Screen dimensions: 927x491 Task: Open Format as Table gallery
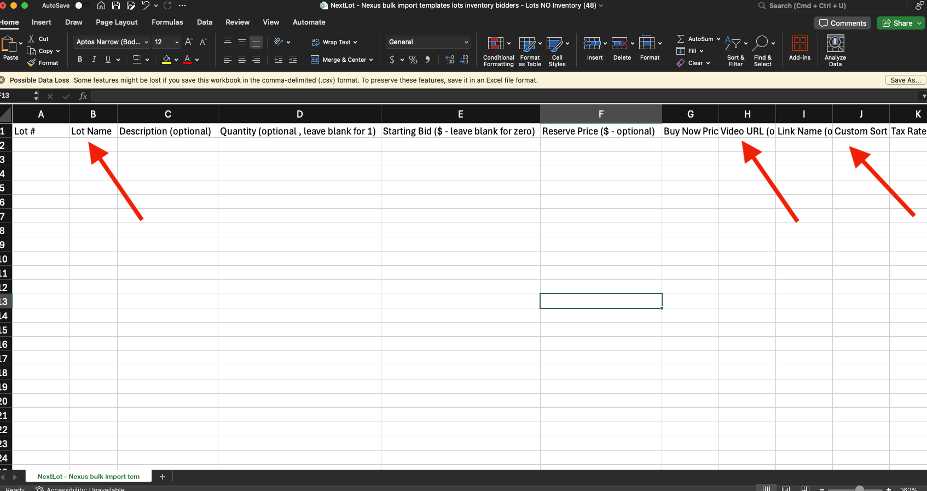[x=528, y=44]
